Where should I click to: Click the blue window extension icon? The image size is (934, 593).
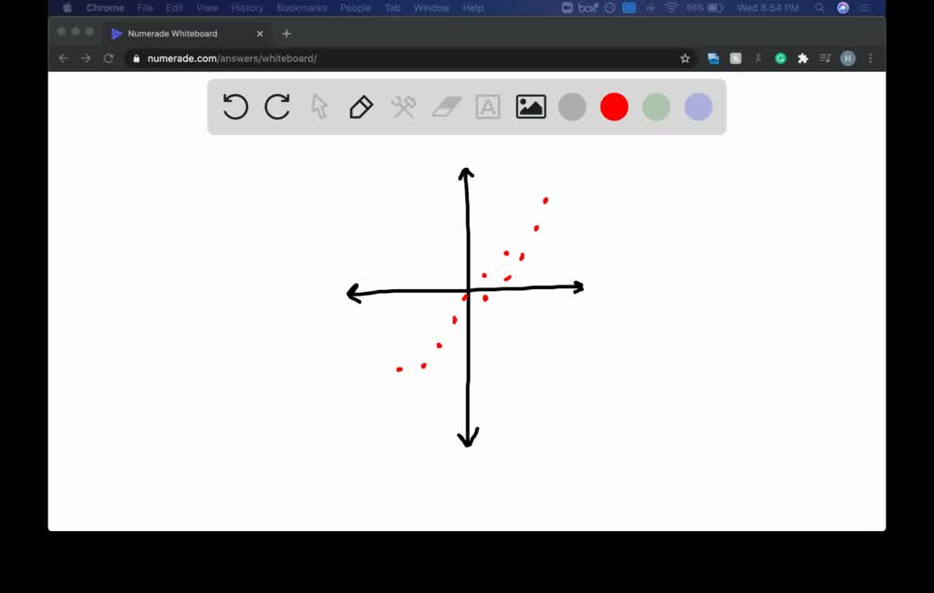pos(713,58)
